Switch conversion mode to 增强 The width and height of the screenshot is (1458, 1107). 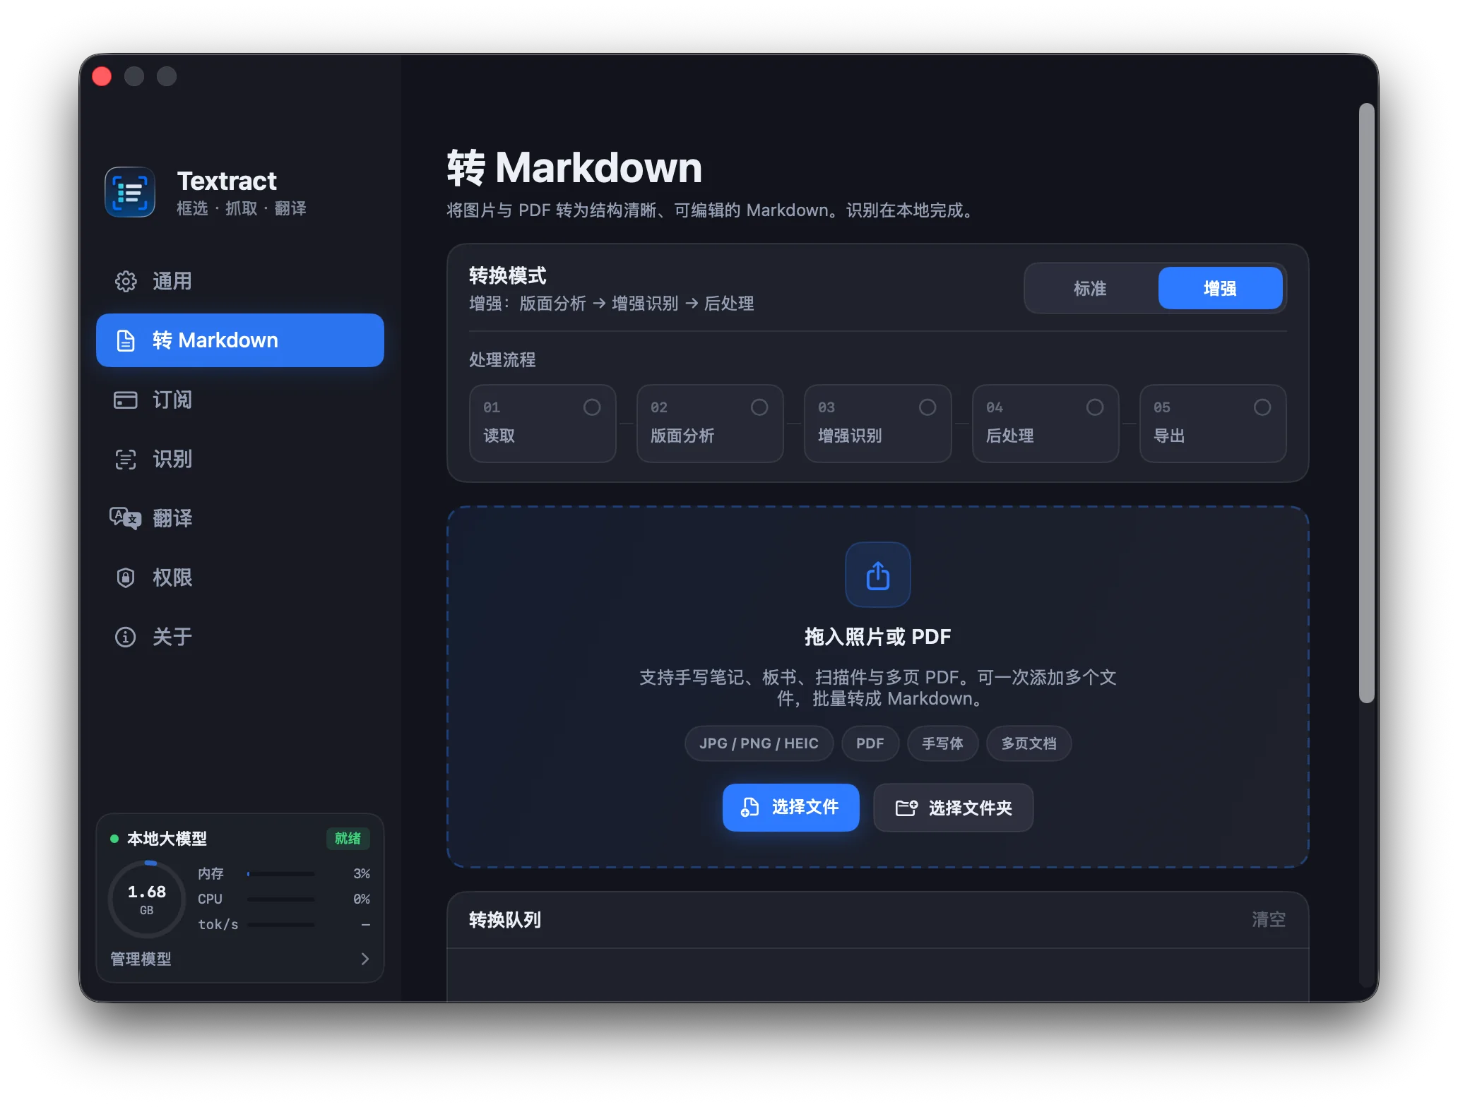tap(1220, 288)
